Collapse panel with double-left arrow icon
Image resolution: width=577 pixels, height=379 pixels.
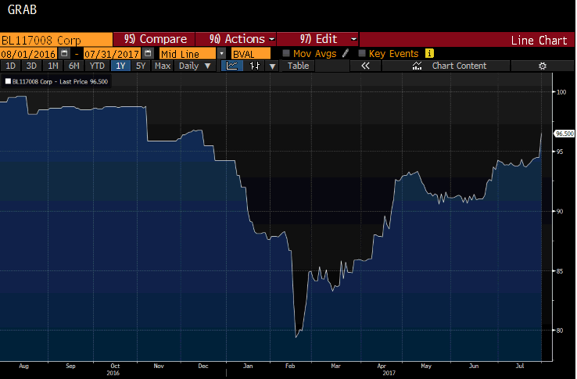click(x=365, y=66)
